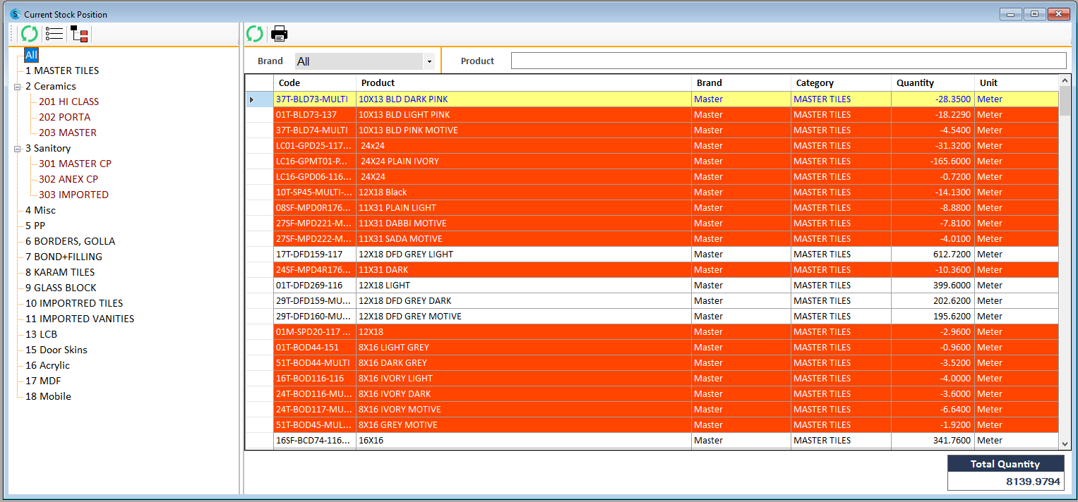The height and width of the screenshot is (502, 1078).
Task: Click the list view icon in the tree toolbar
Action: tap(54, 33)
